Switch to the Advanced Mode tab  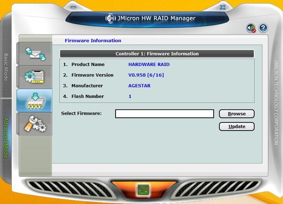(x=6, y=138)
